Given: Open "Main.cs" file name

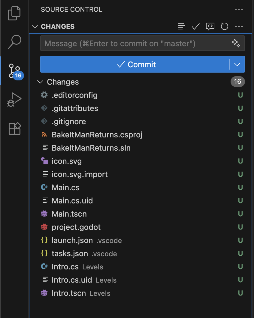Looking at the screenshot, I should tap(65, 187).
